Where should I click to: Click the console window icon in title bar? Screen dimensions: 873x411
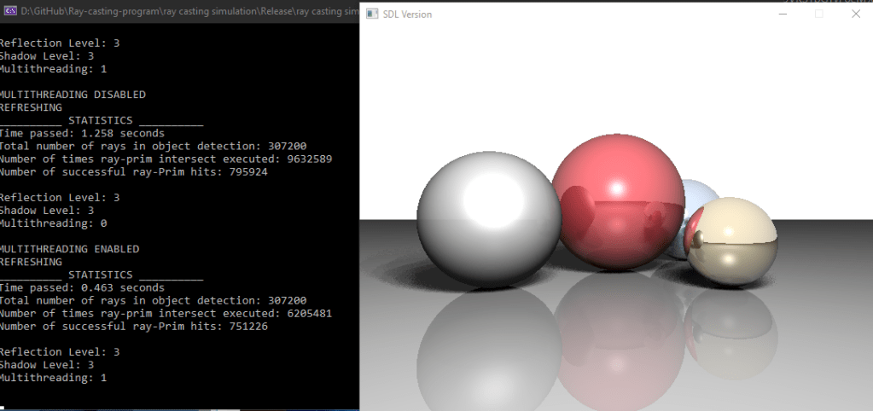pos(10,13)
